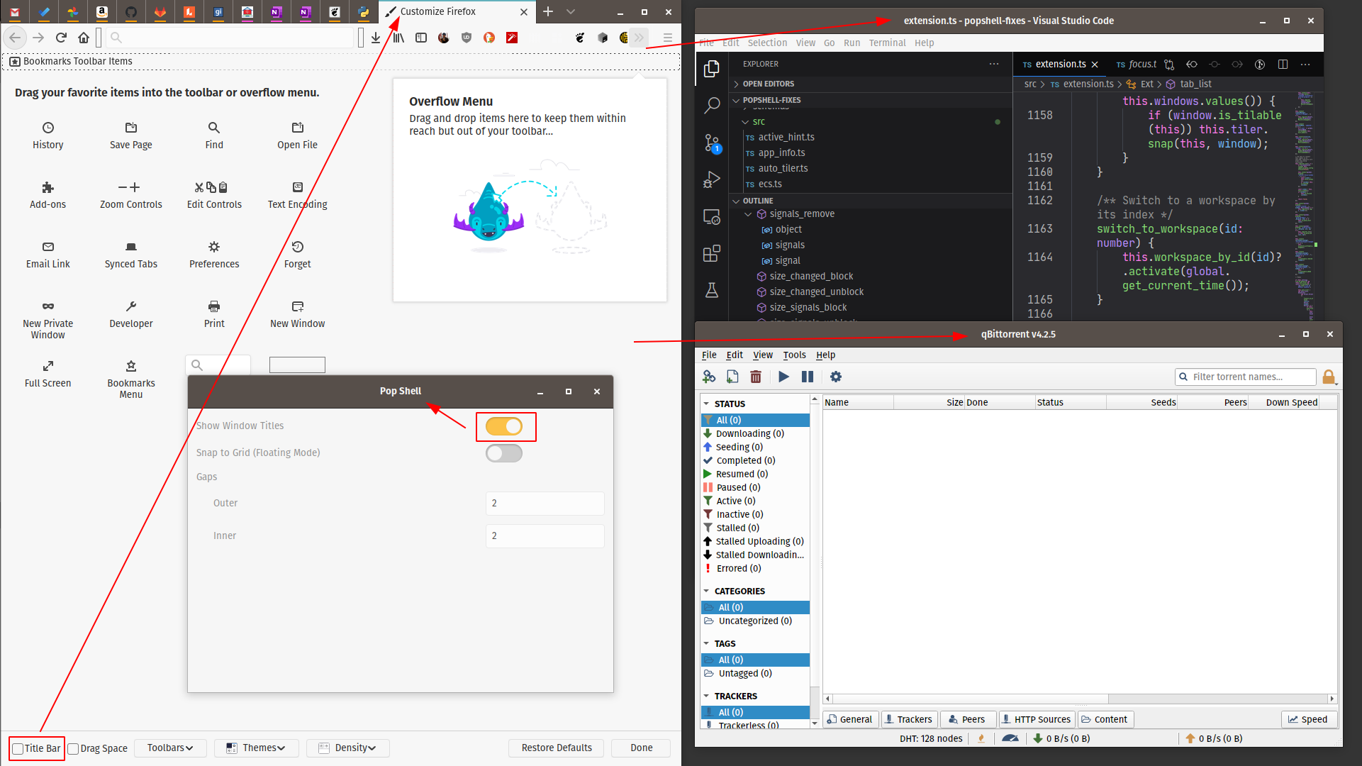Click the Firefox home icon

tap(84, 38)
